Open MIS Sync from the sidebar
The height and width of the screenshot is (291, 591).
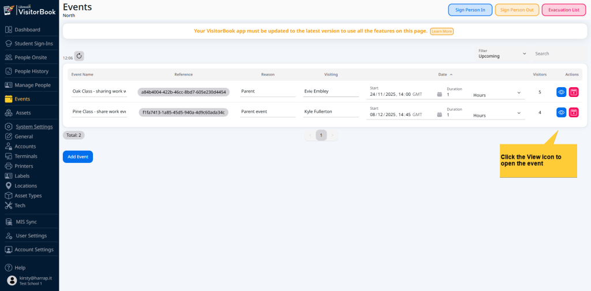pos(26,222)
